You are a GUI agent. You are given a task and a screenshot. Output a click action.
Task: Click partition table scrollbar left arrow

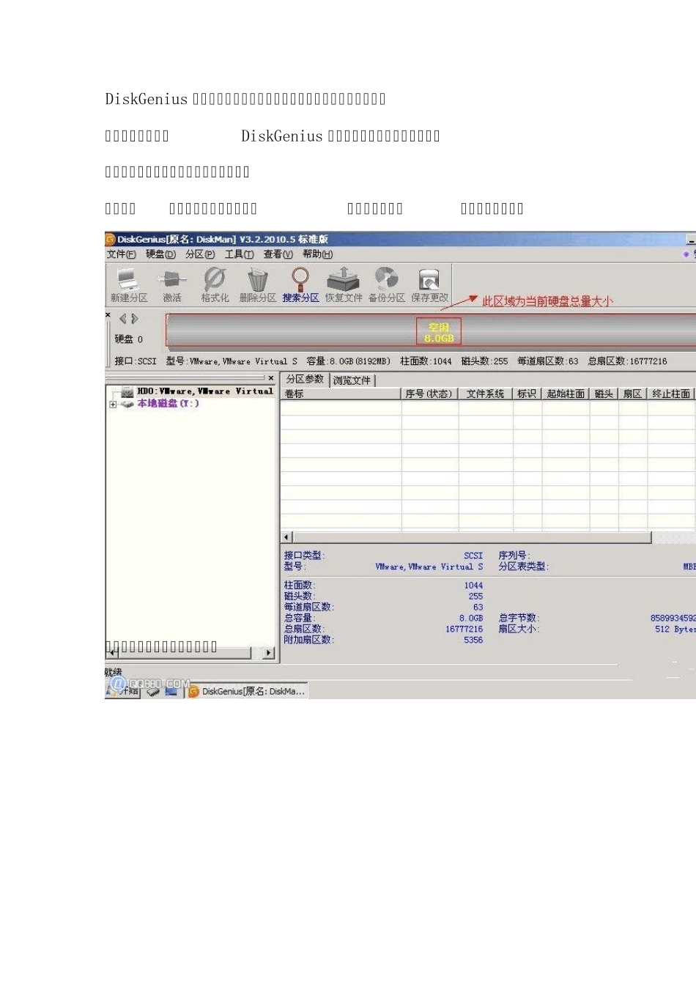pos(287,537)
